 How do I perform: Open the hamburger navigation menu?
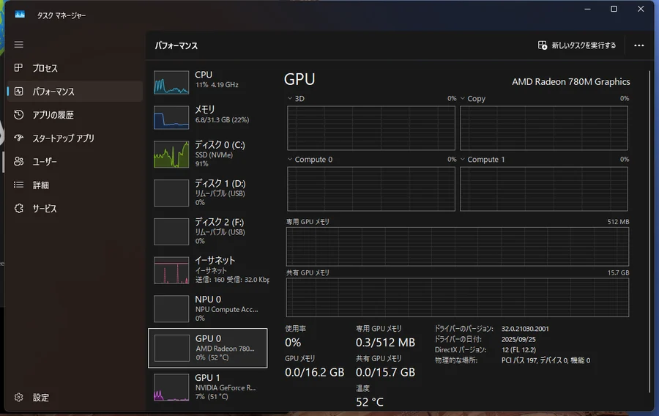pyautogui.click(x=18, y=45)
